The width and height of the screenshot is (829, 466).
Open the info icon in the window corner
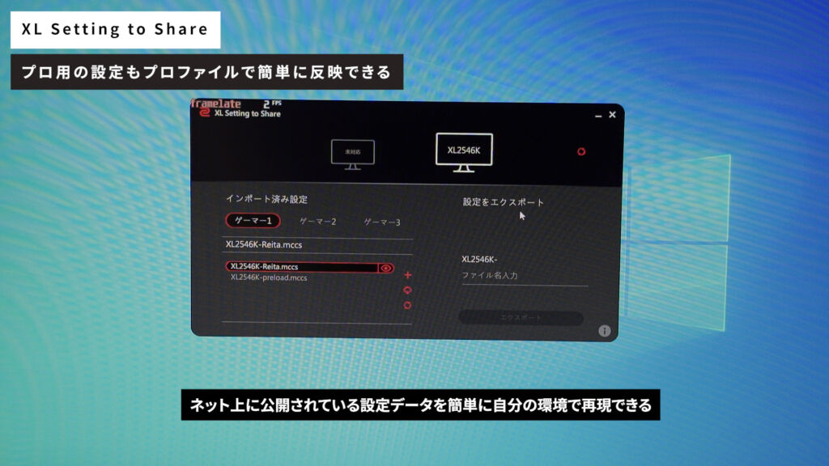[604, 331]
